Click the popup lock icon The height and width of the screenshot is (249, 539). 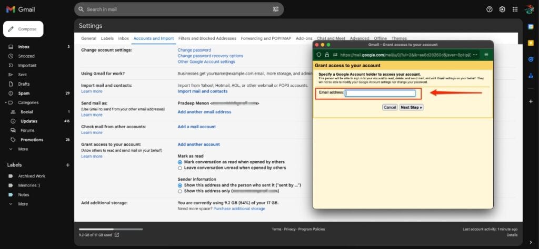[x=327, y=55]
